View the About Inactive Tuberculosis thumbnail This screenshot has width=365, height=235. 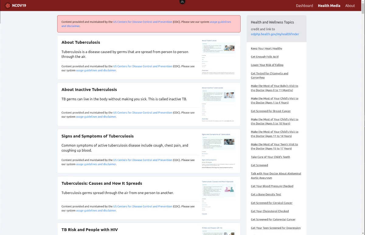tap(218, 104)
